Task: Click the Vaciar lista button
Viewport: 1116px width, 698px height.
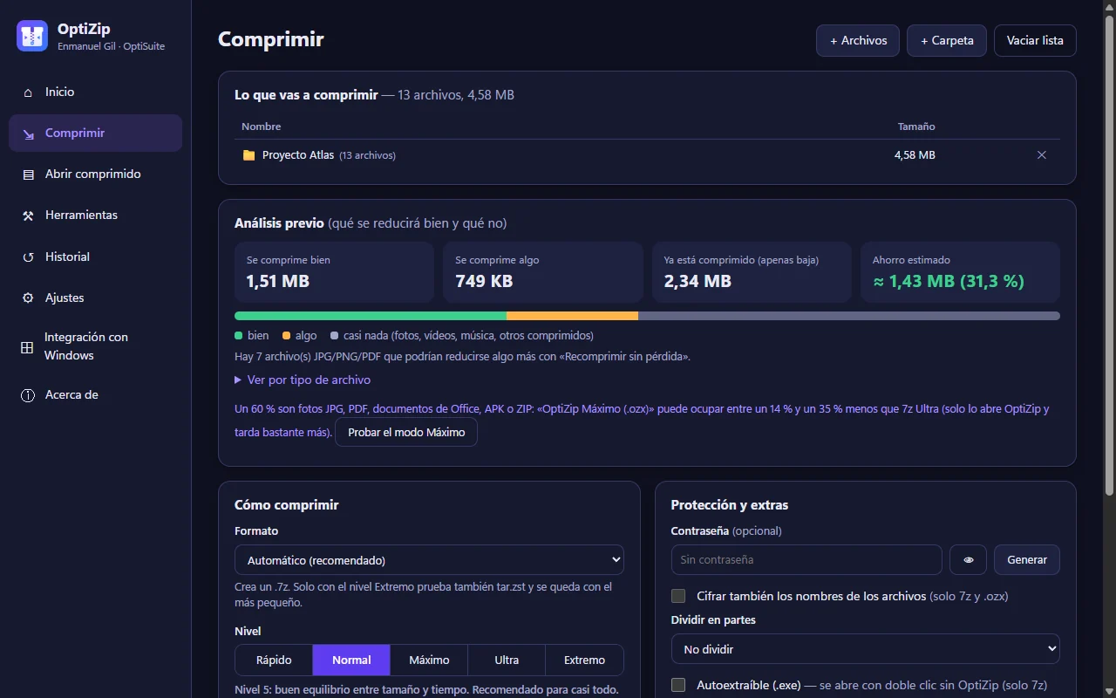Action: point(1035,40)
